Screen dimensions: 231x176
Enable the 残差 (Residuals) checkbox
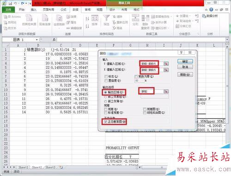point(106,109)
